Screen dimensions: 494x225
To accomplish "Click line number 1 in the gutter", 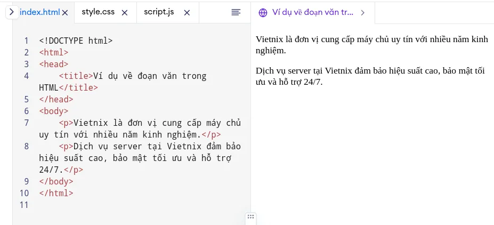I will 27,41.
